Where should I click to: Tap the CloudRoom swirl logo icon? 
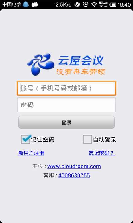point(41,64)
